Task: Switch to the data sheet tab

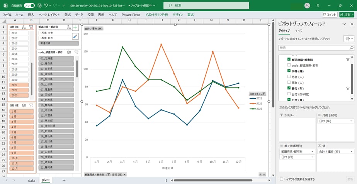Action: pos(32,181)
